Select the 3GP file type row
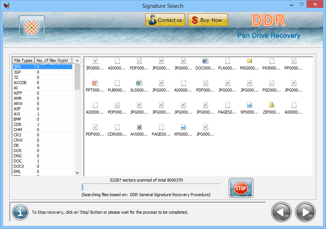This screenshot has width=326, height=229. (x=43, y=72)
